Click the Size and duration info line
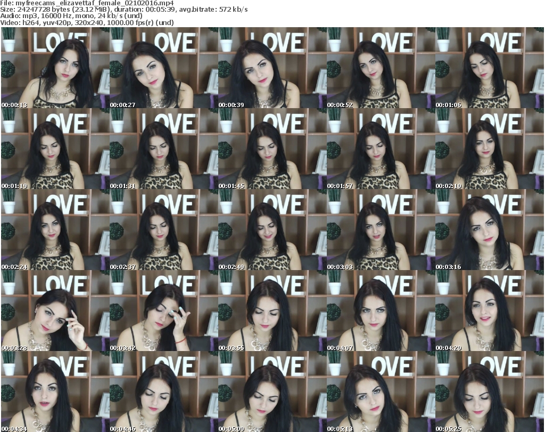545x432 pixels. [123, 10]
